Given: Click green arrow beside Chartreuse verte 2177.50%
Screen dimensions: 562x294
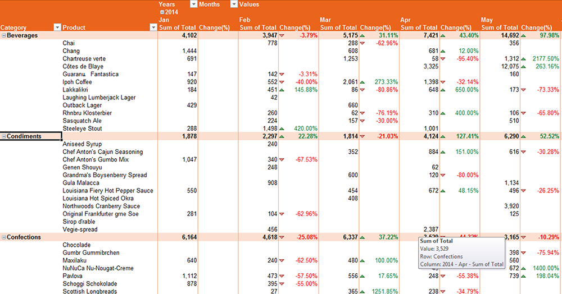Looking at the screenshot, I should click(x=524, y=59).
